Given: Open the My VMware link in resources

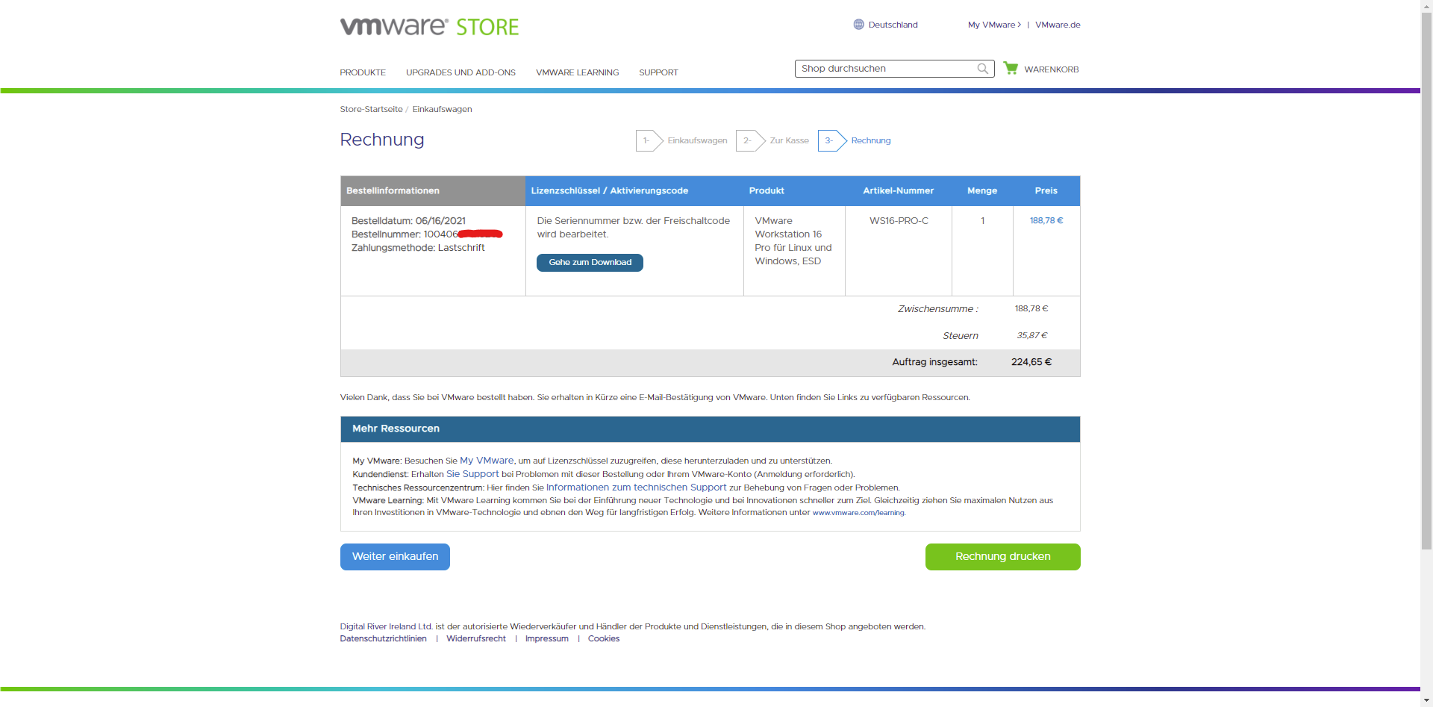Looking at the screenshot, I should tap(487, 461).
